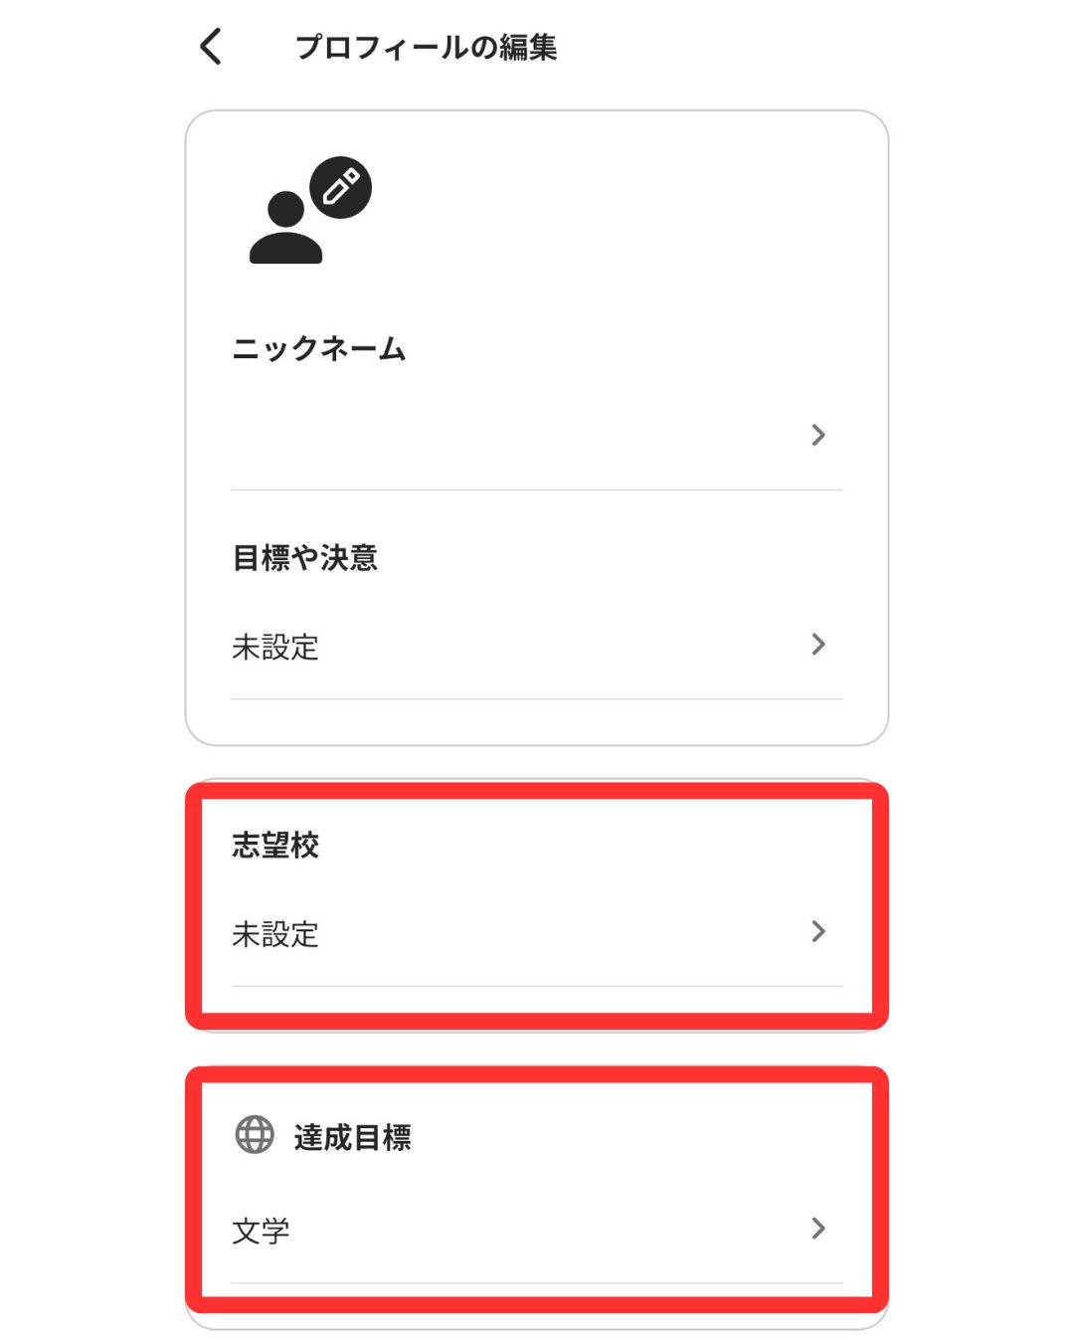Expand the 達成目標 chevron next to 文学

pos(817,1229)
